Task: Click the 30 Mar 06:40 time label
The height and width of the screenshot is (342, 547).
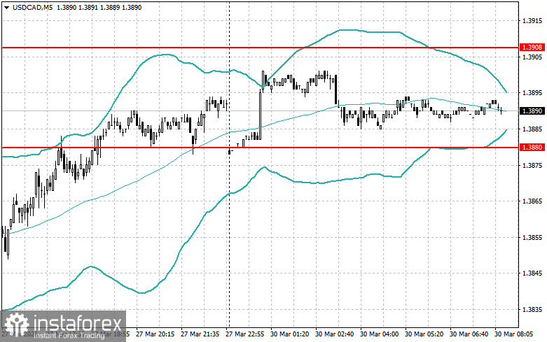Action: (x=469, y=334)
